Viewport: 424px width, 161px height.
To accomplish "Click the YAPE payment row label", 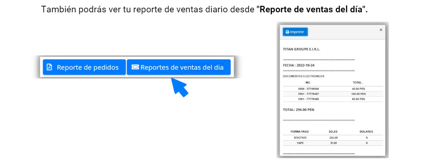I will [300, 143].
